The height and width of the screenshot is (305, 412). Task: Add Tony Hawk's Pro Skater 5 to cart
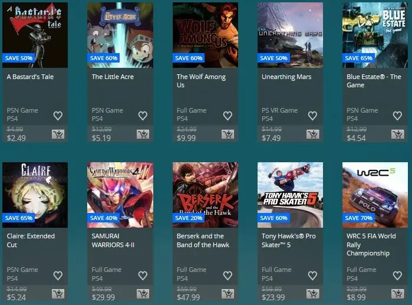312,294
